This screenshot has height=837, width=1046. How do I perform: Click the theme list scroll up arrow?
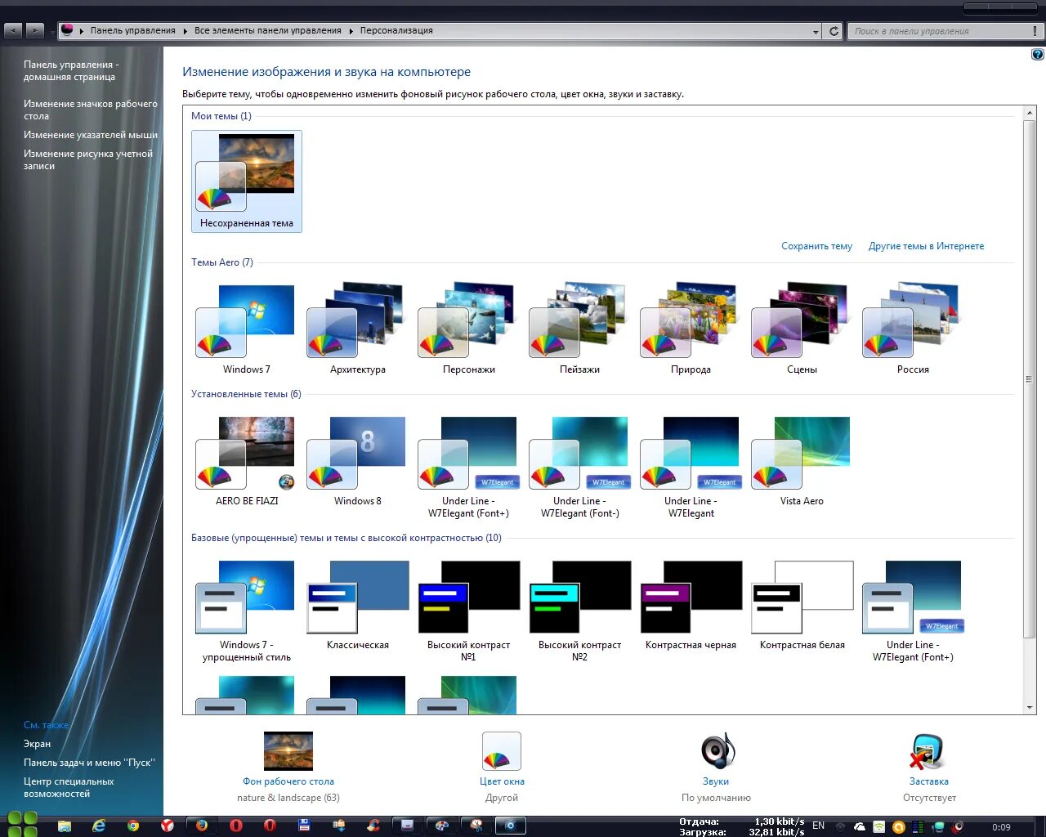[x=1030, y=112]
